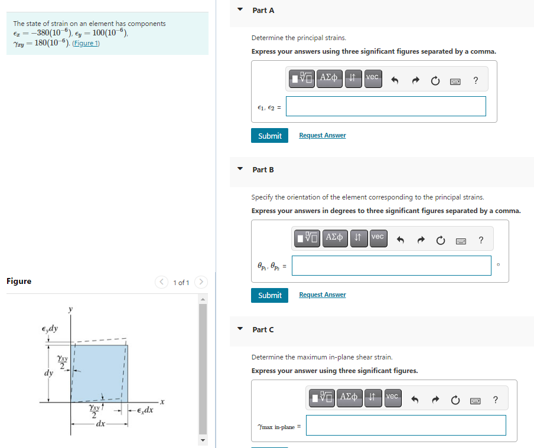Request Answer for Part B
This screenshot has width=534, height=448.
[x=322, y=295]
